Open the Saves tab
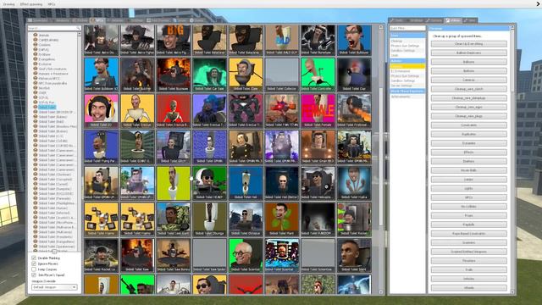The width and height of the screenshot is (542, 305). coord(196,20)
